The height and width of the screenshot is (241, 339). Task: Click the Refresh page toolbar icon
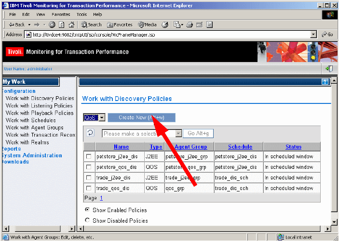(x=62, y=25)
